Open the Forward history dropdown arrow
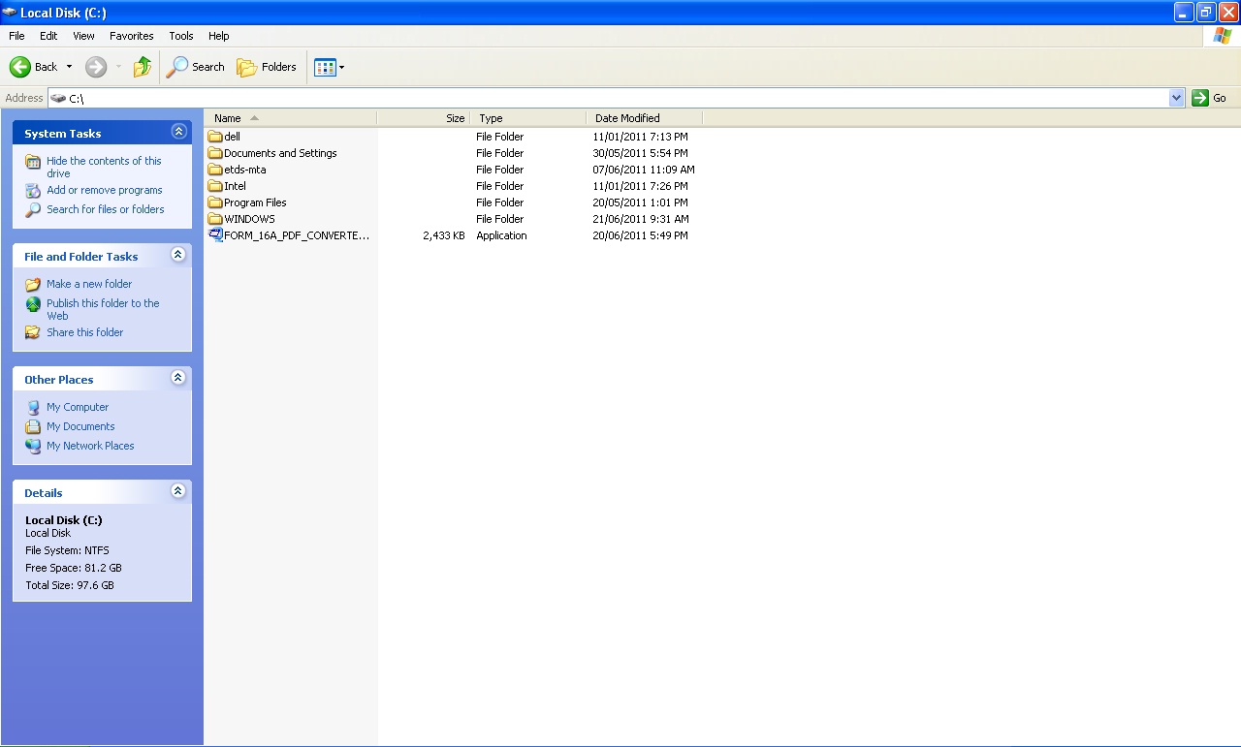Image resolution: width=1241 pixels, height=747 pixels. pos(118,67)
